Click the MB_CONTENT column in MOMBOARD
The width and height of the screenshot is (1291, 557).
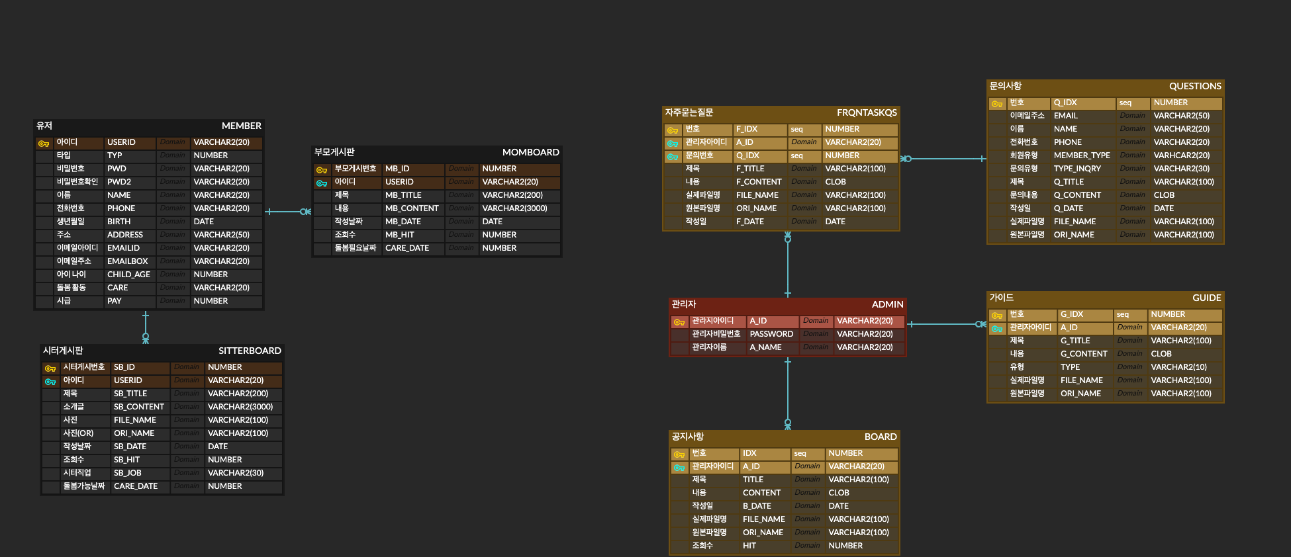coord(412,208)
